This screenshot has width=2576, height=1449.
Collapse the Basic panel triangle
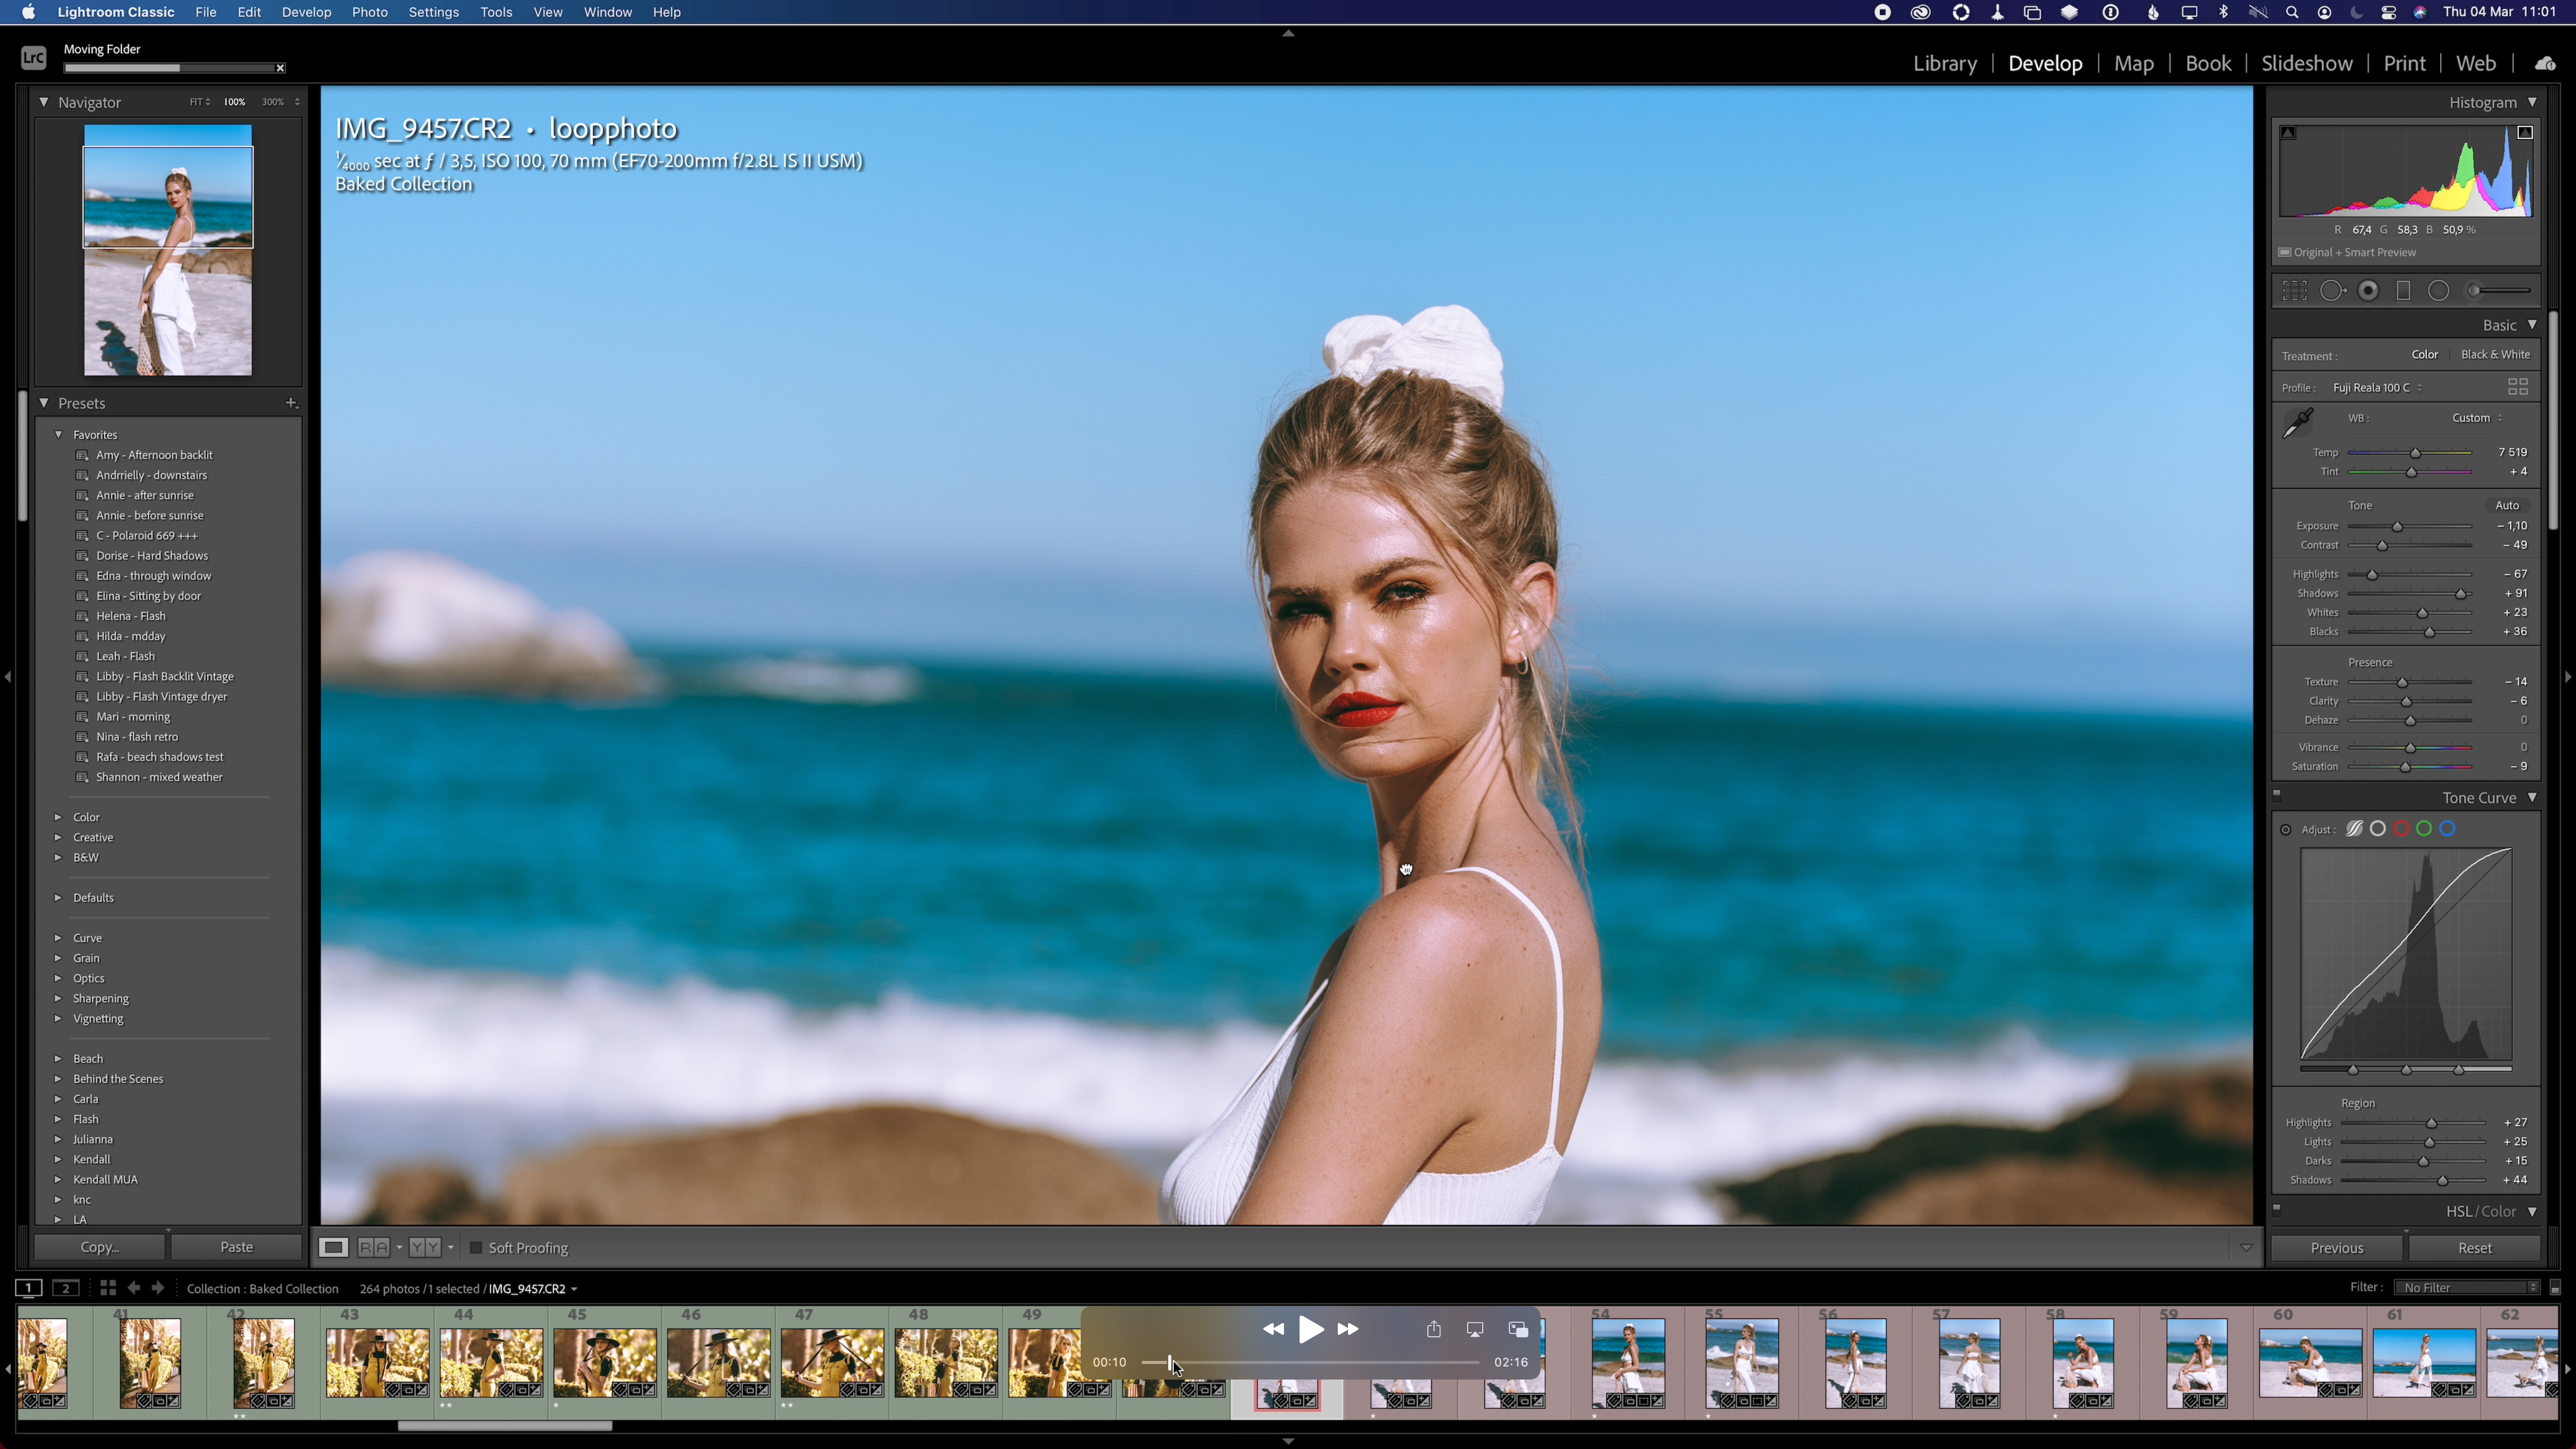2532,325
